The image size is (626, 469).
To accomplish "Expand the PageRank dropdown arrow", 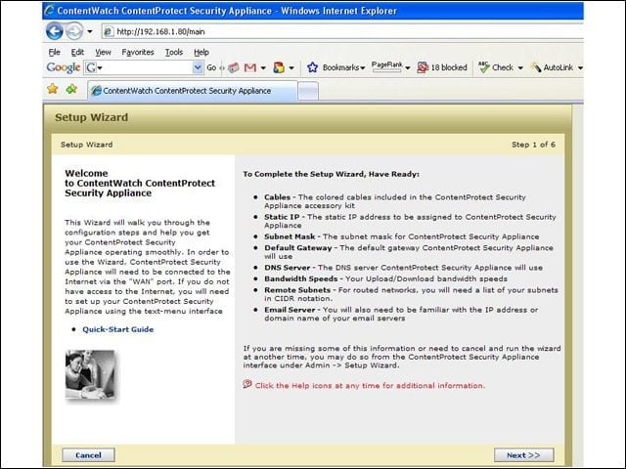I will click(x=408, y=67).
